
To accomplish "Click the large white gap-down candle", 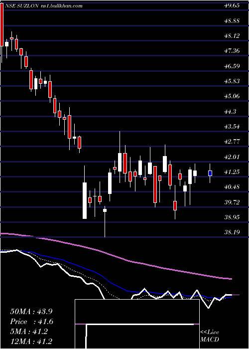I will click(85, 200).
